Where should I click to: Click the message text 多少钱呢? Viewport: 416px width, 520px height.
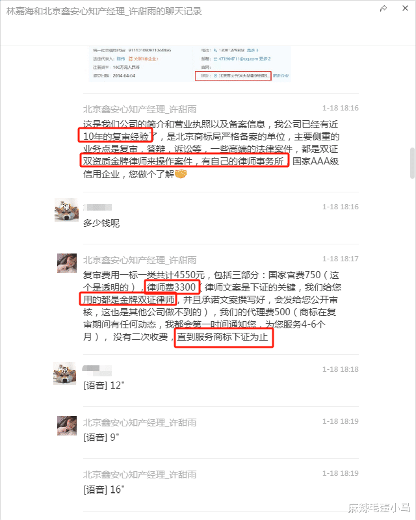(x=101, y=223)
